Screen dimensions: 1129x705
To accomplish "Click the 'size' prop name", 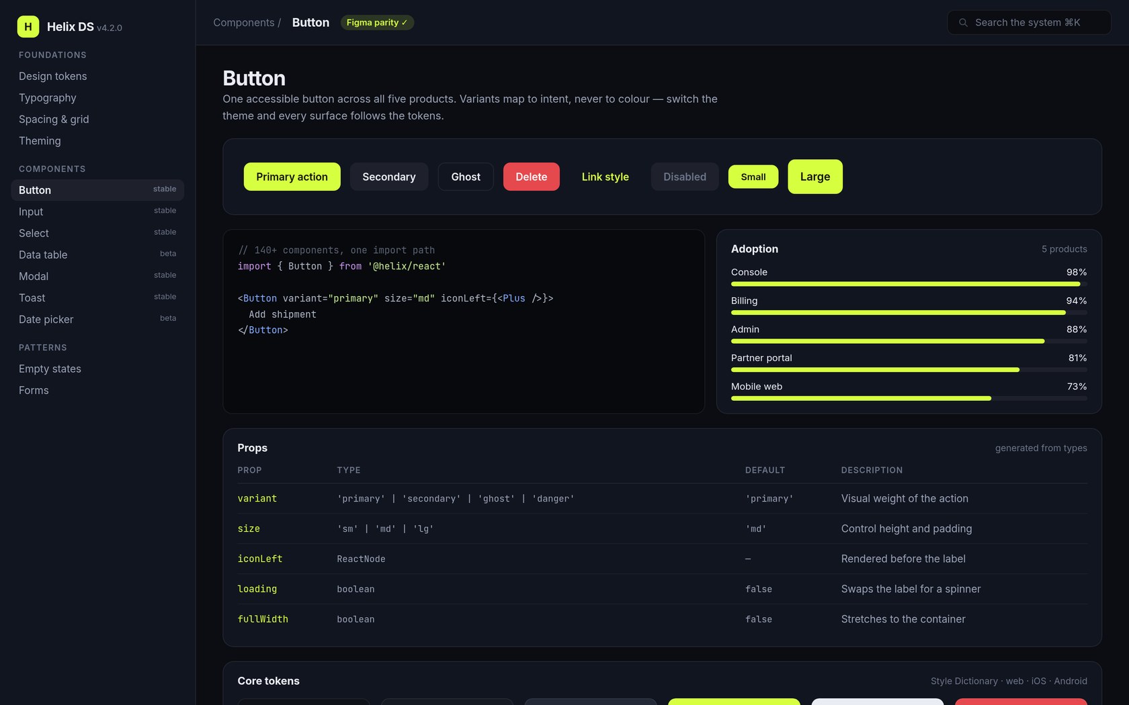I will 249,528.
